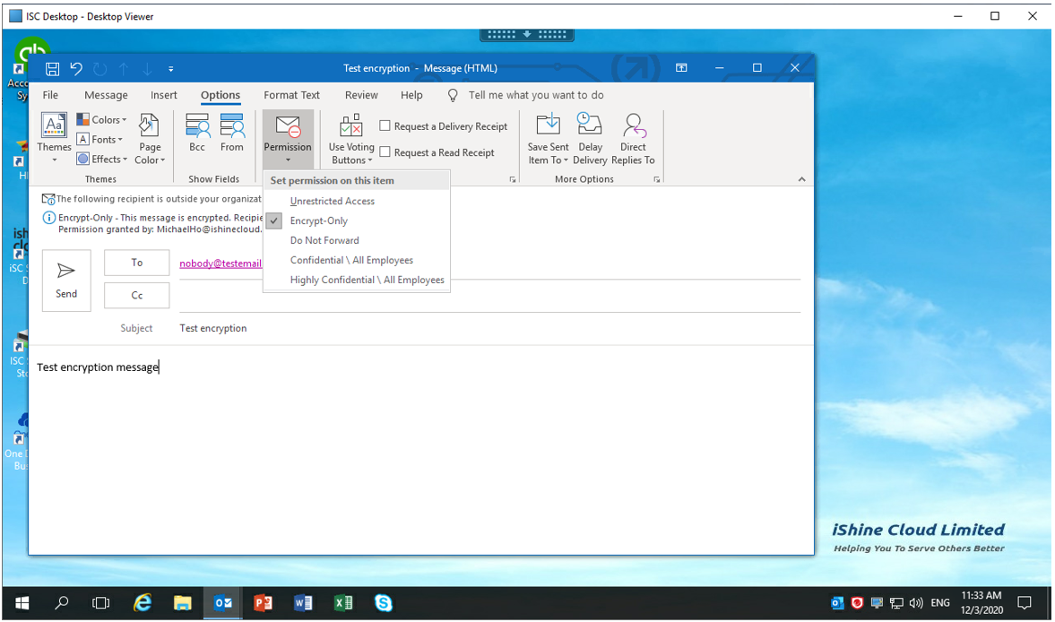Open the volume control in system tray
This screenshot has width=1055, height=622.
(x=916, y=603)
